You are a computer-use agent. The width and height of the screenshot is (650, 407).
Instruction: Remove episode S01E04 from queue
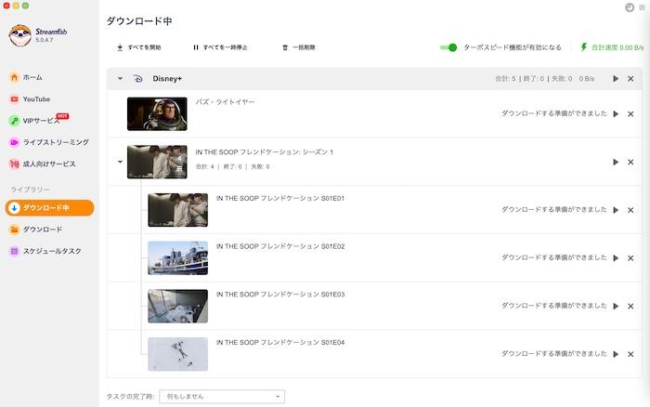630,354
